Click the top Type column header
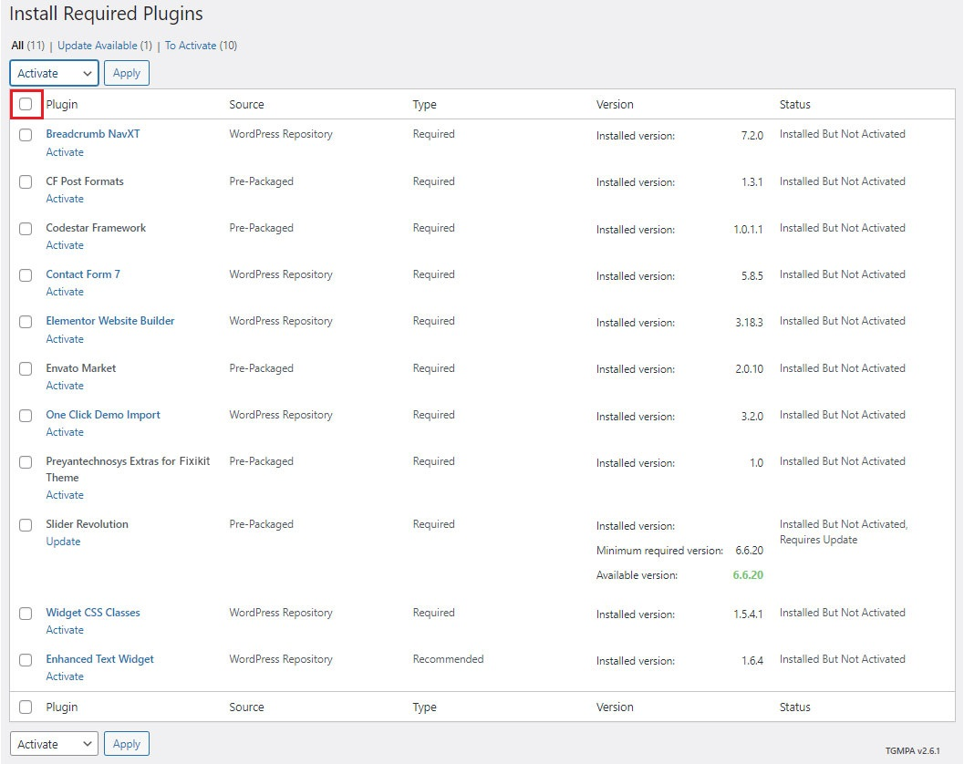The image size is (964, 764). pyautogui.click(x=424, y=105)
